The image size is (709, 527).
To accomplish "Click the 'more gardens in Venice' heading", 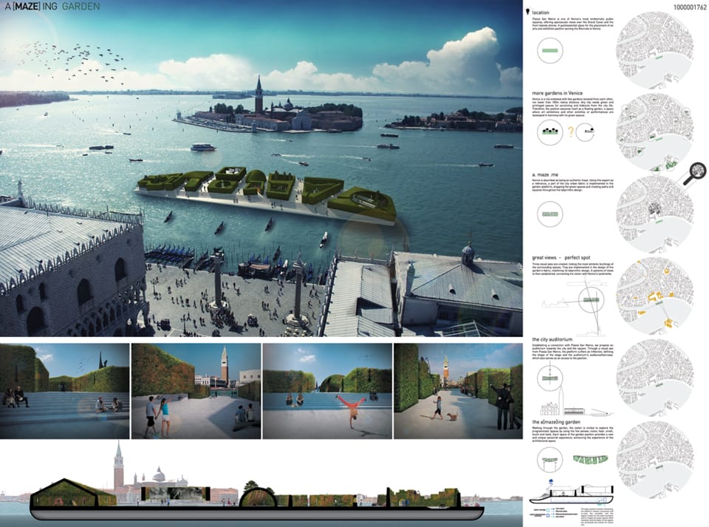I will [x=557, y=93].
